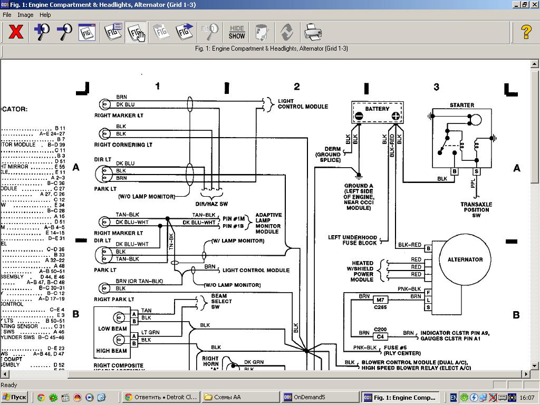Zoom in with the plus magnifier tool
Screen dimensions: 540x405
pyautogui.click(x=42, y=32)
